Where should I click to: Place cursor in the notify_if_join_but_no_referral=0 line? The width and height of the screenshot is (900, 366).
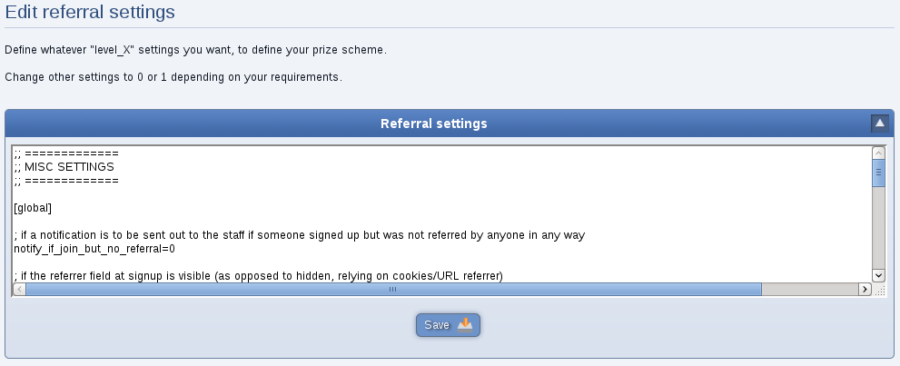pos(94,250)
